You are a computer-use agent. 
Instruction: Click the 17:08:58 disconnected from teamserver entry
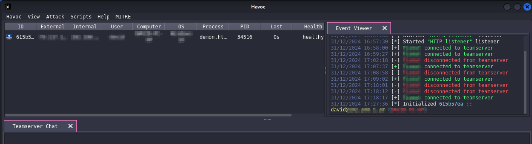[x=419, y=72]
